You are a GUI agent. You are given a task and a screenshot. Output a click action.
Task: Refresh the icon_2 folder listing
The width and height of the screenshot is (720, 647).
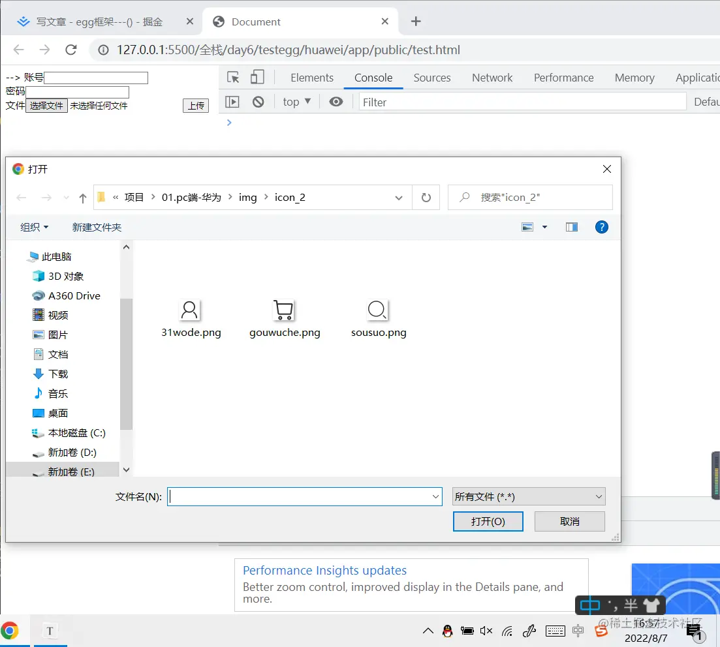click(x=426, y=198)
